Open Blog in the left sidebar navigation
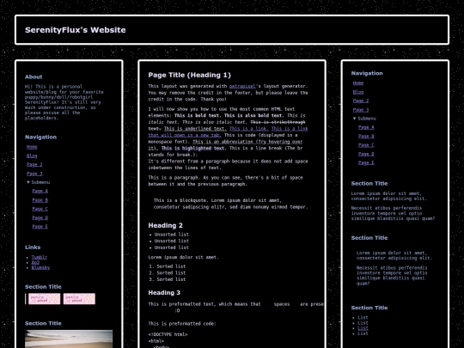464x348 pixels. click(32, 156)
